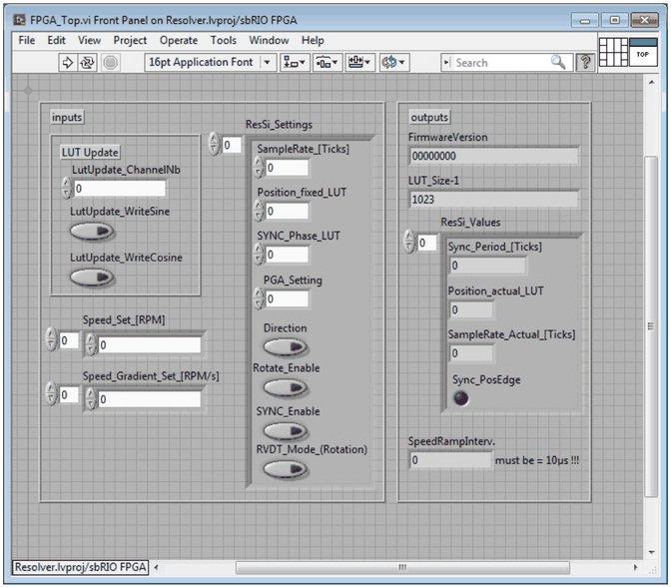
Task: Open the File menu
Action: point(27,40)
